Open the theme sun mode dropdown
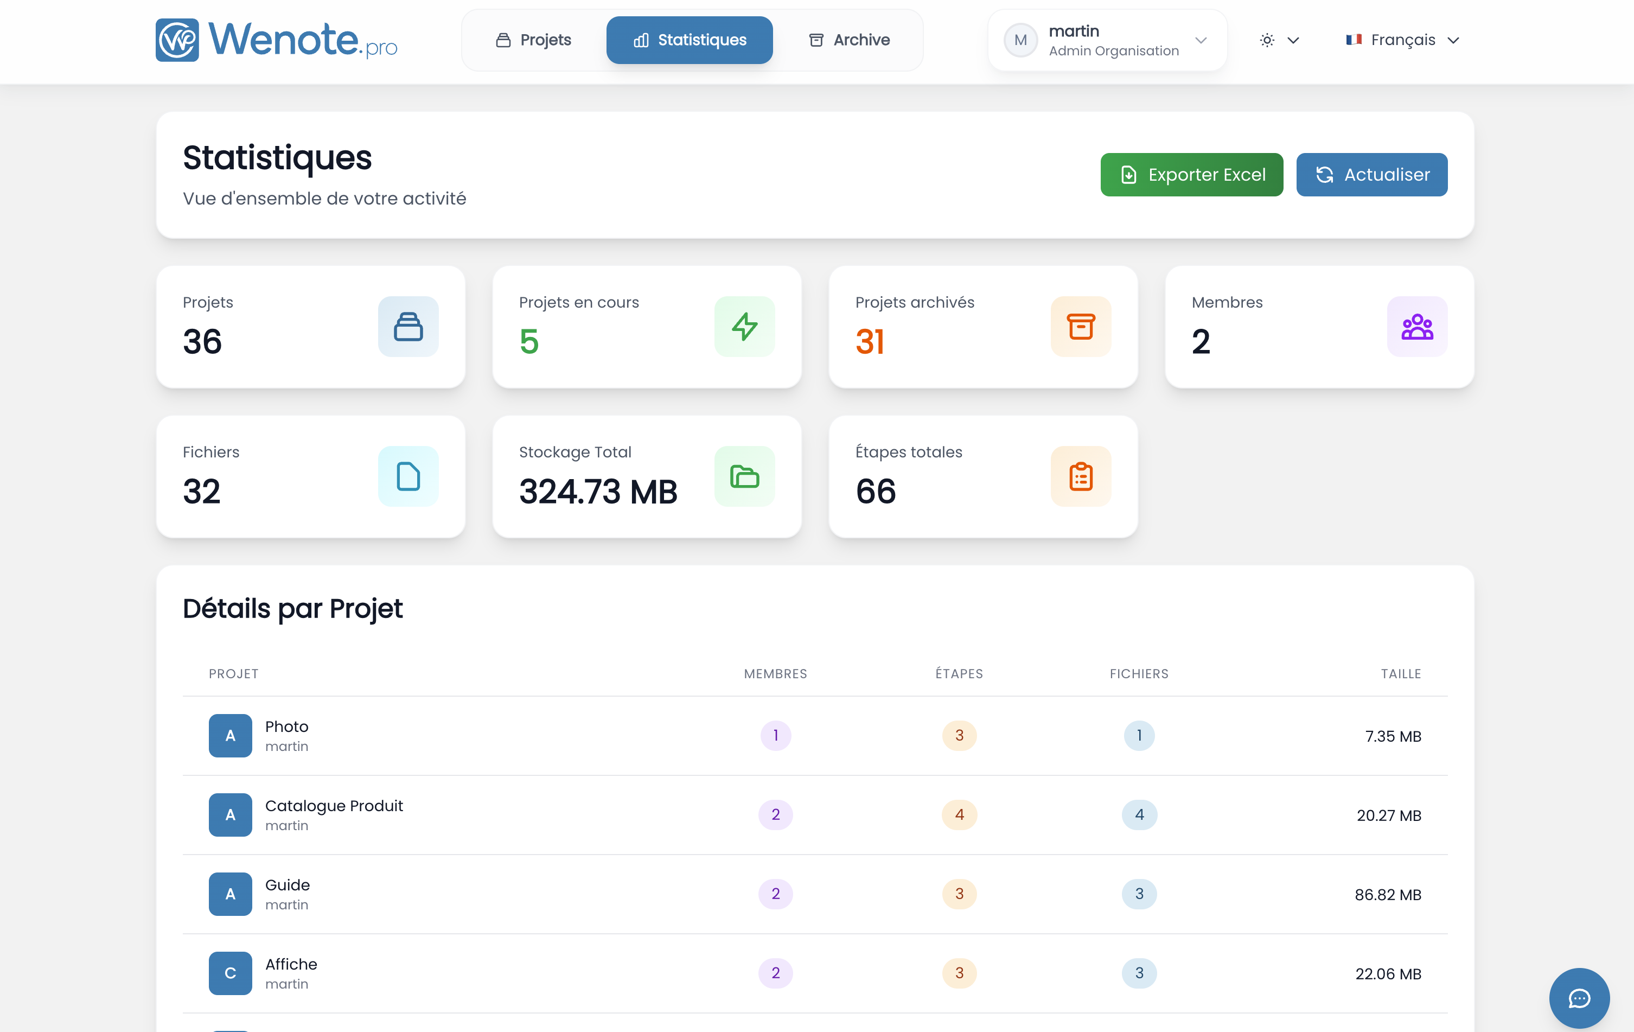This screenshot has width=1634, height=1032. point(1279,40)
